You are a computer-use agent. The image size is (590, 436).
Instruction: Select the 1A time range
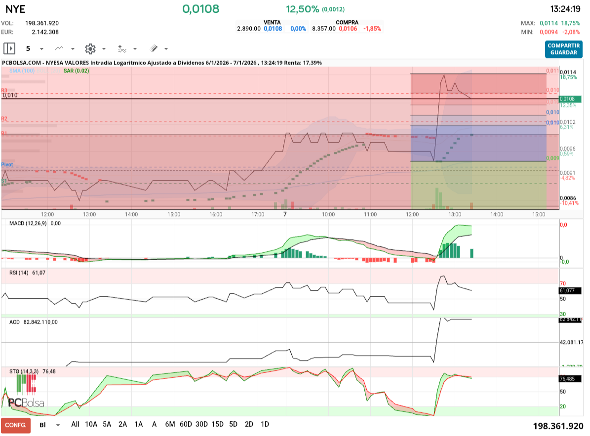(x=138, y=424)
